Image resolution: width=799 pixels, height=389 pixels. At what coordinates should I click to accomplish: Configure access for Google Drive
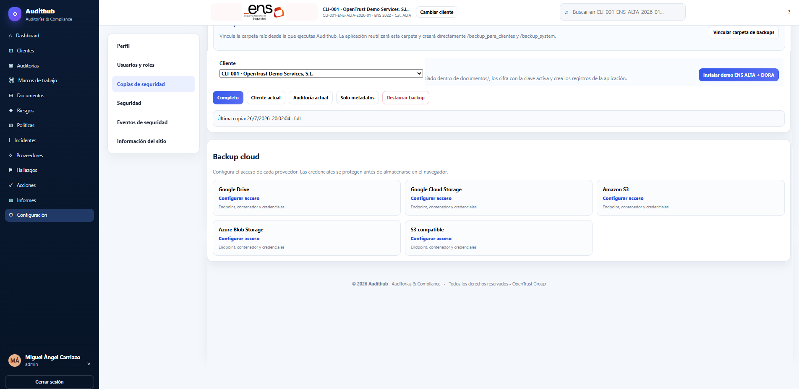239,198
